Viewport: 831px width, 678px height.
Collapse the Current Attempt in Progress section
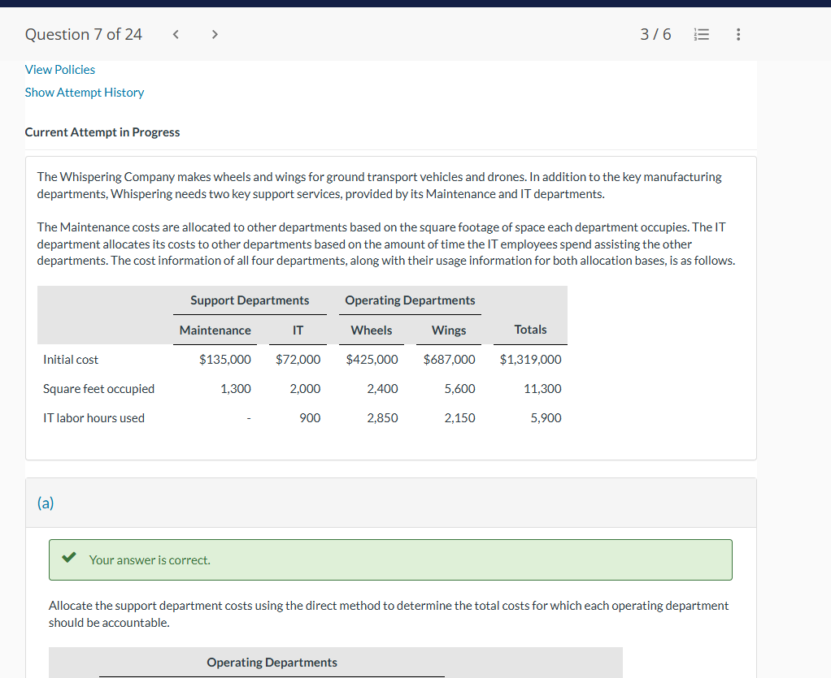[x=102, y=132]
